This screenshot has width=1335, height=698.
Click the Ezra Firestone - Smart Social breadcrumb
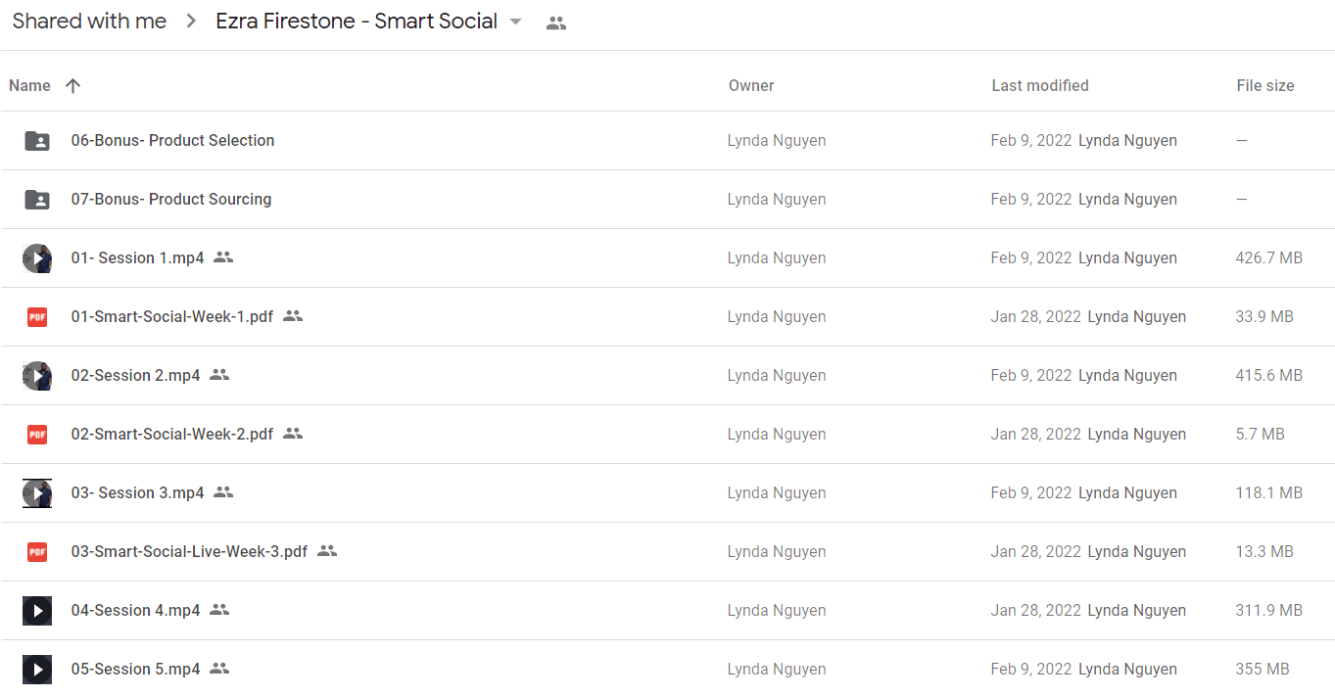pyautogui.click(x=357, y=22)
